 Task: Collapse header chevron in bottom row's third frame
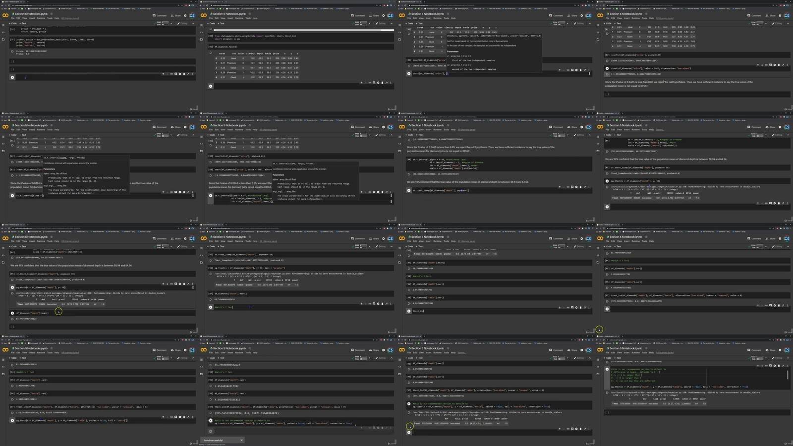pyautogui.click(x=590, y=358)
